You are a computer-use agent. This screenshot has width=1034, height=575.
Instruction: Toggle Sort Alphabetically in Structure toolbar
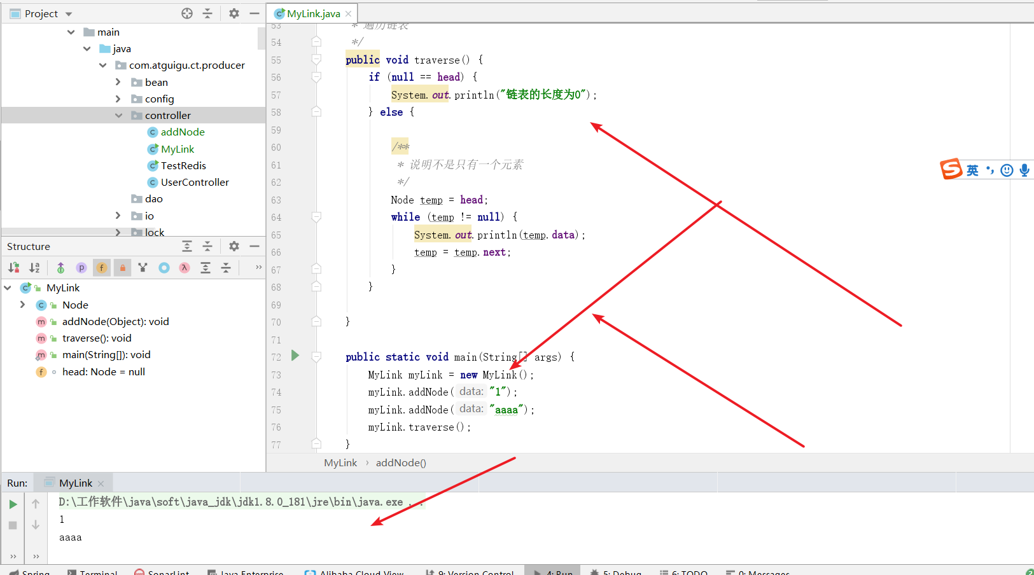[35, 268]
